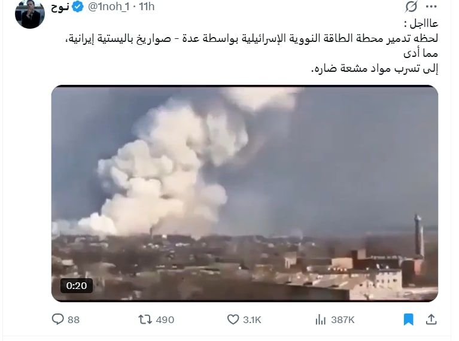Image resolution: width=459 pixels, height=341 pixels.
Task: Open the @1noh_1 handle link
Action: 108,7
